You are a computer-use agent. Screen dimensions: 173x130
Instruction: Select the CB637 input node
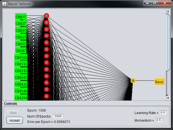[x=21, y=30]
